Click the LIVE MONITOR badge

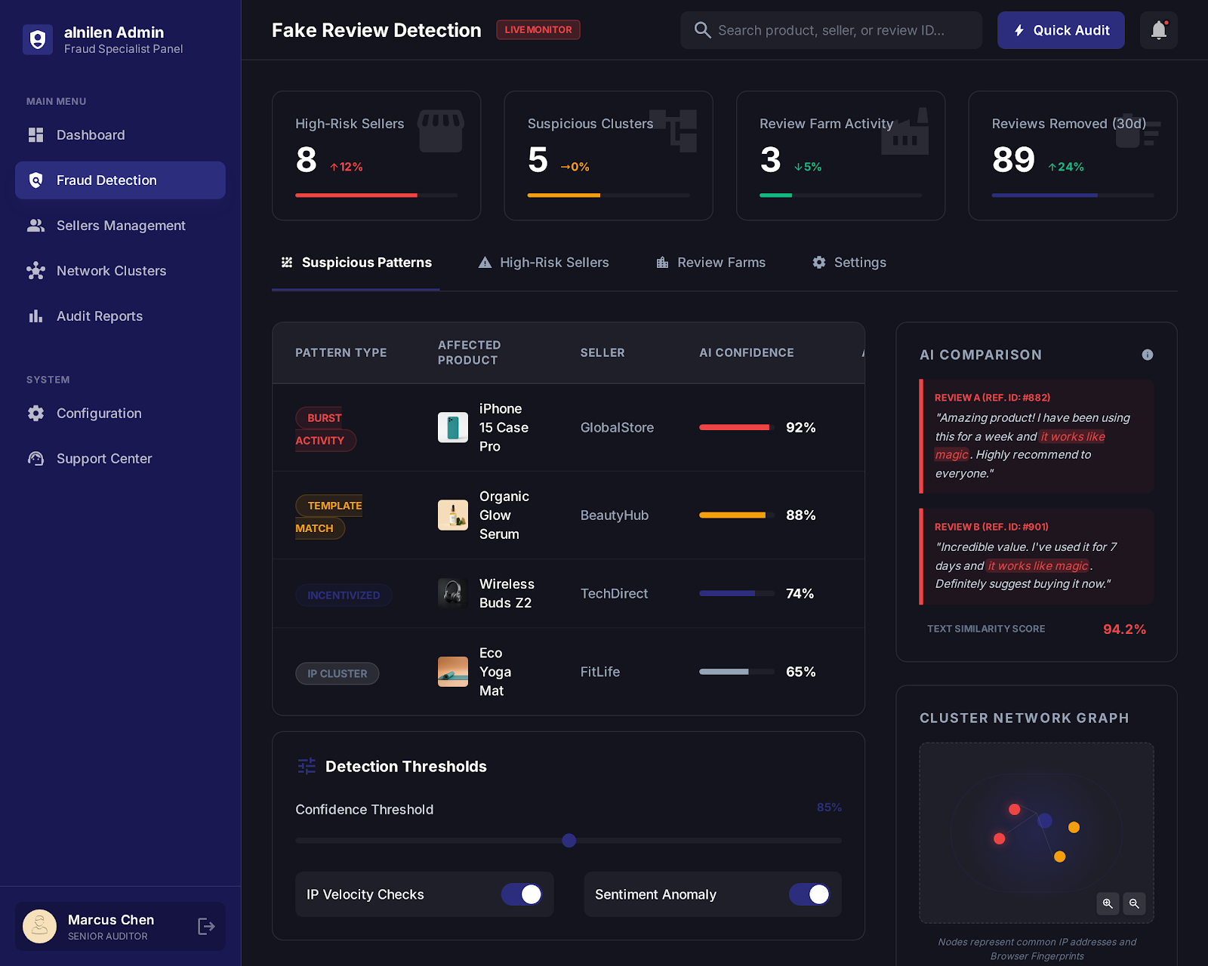[x=538, y=29]
